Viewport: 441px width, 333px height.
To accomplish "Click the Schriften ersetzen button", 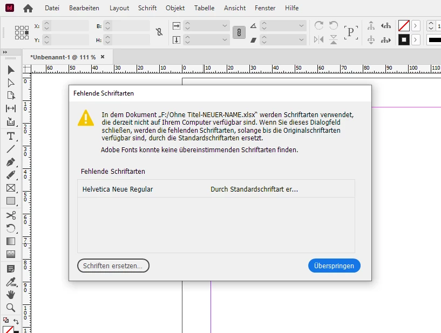I will coord(113,266).
